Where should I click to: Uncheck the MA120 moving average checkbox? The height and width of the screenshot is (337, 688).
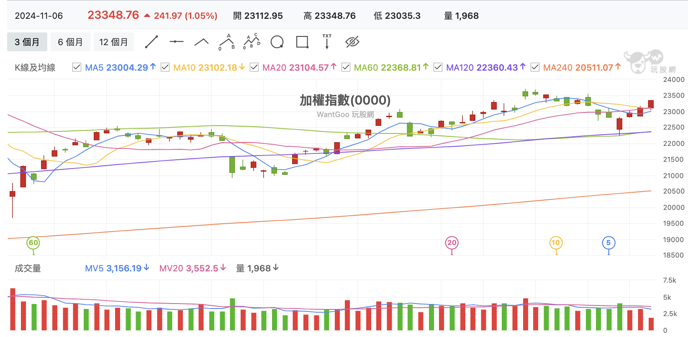click(438, 67)
